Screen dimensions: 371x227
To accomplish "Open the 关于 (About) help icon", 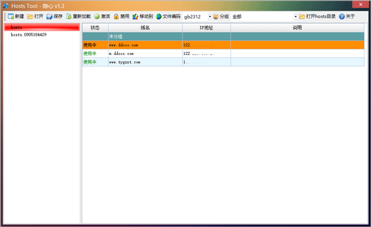I will [x=342, y=16].
